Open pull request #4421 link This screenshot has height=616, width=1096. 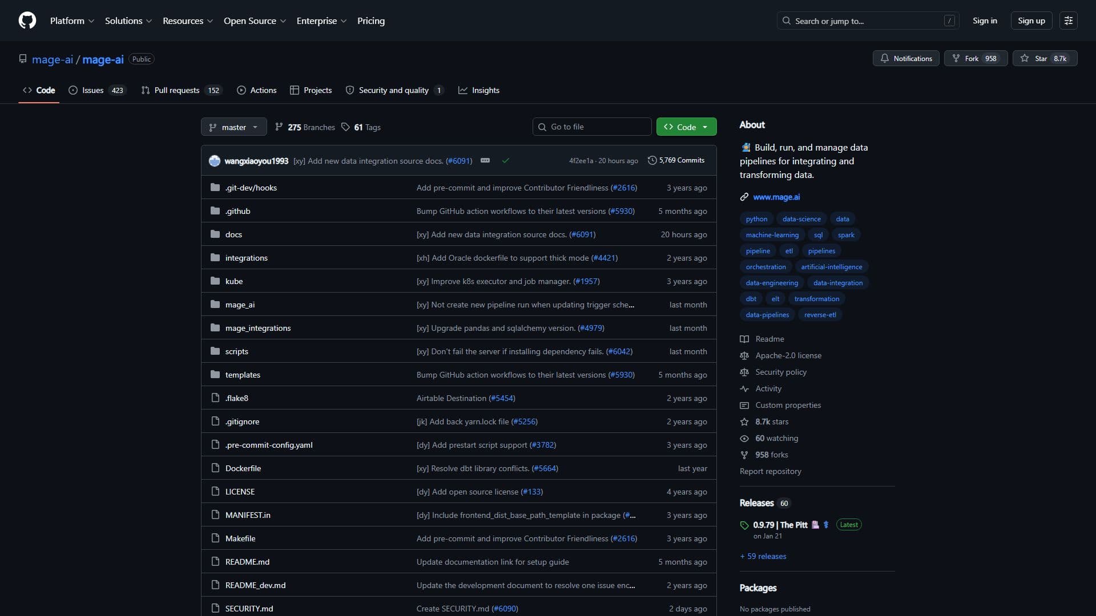coord(605,258)
